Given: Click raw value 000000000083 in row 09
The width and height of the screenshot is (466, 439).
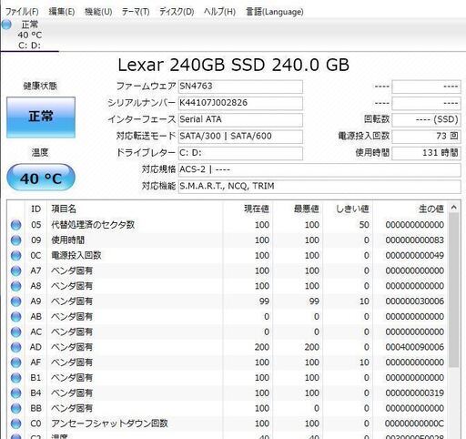Looking at the screenshot, I should point(414,240).
